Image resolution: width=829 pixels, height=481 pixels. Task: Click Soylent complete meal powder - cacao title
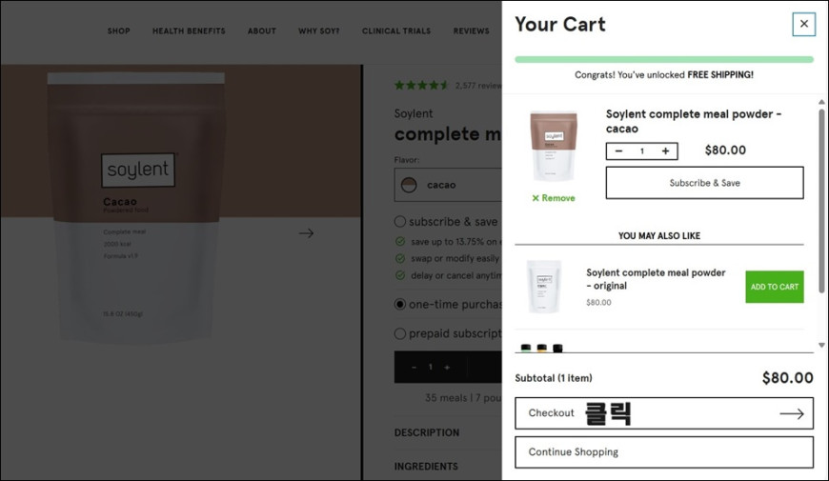click(x=693, y=121)
